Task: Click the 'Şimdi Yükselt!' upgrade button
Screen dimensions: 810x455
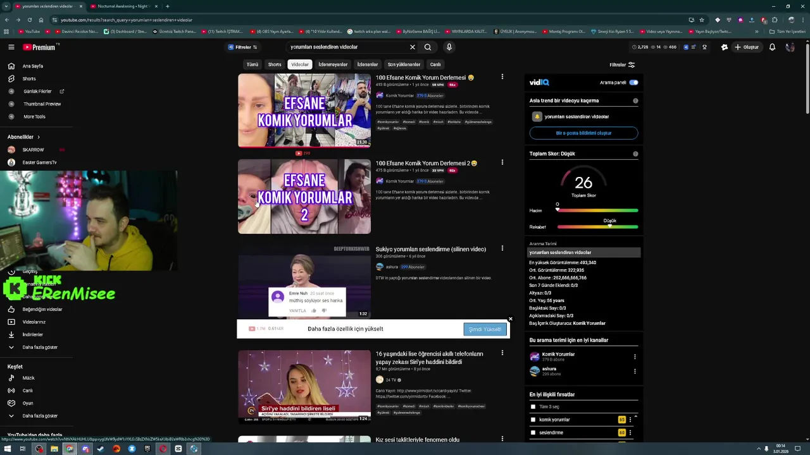Action: 485,329
